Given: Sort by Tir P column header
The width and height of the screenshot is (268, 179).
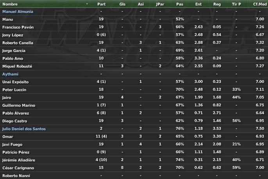Looking at the screenshot, I should tap(236, 4).
